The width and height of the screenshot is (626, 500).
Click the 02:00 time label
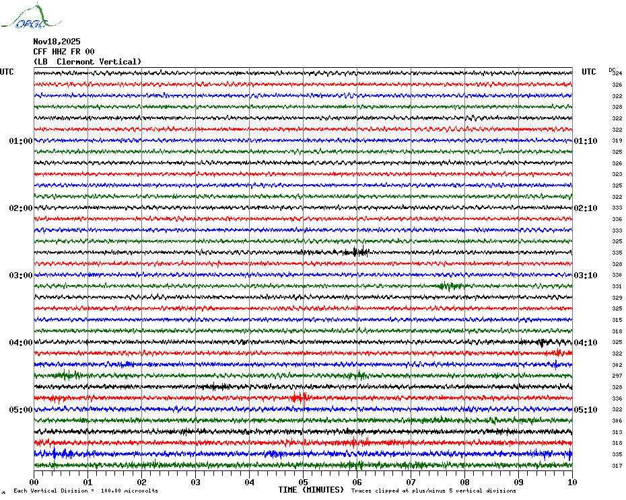(x=21, y=208)
